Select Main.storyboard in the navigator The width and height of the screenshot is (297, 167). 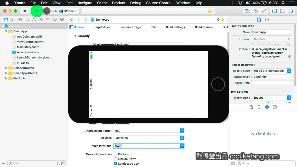(28, 47)
